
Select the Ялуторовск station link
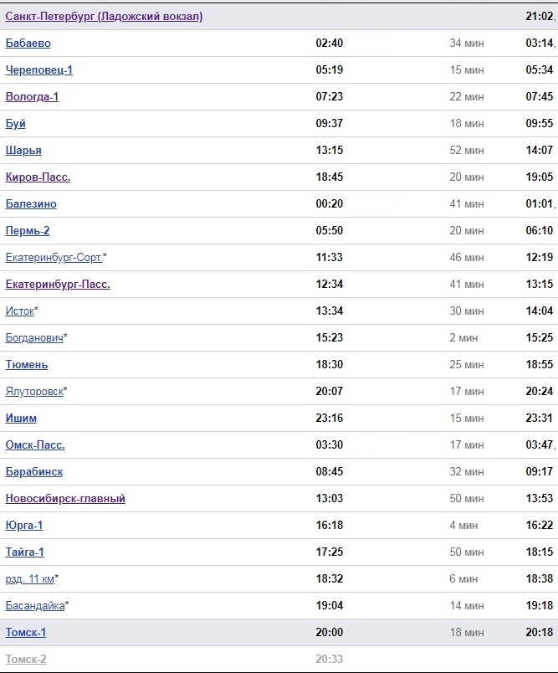pyautogui.click(x=34, y=392)
